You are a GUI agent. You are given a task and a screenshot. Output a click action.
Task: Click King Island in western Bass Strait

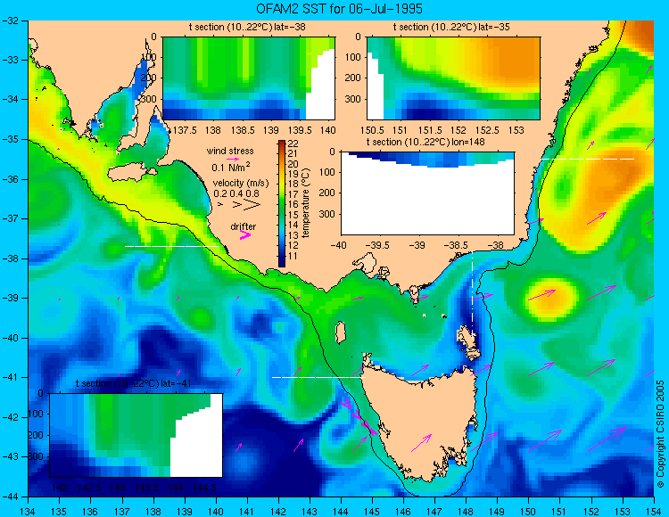click(341, 332)
